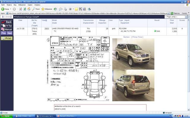Click the Mail envelope toolbar icon
Image resolution: width=190 pixels, height=118 pixels.
(x=61, y=9)
